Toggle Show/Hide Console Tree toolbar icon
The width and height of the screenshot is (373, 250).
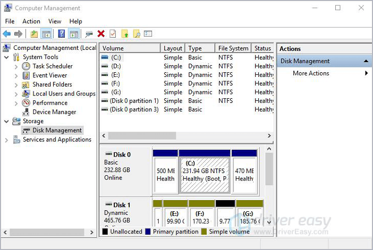(46, 34)
